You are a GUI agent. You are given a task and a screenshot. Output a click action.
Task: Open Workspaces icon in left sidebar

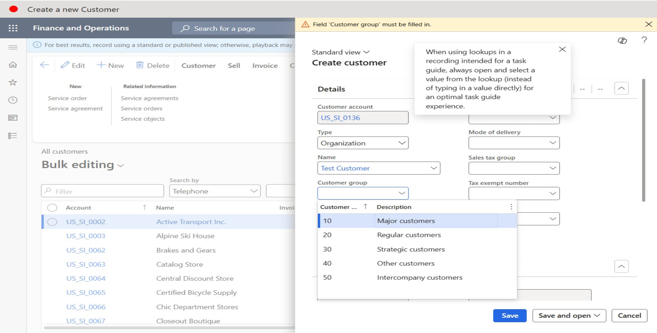coord(13,118)
